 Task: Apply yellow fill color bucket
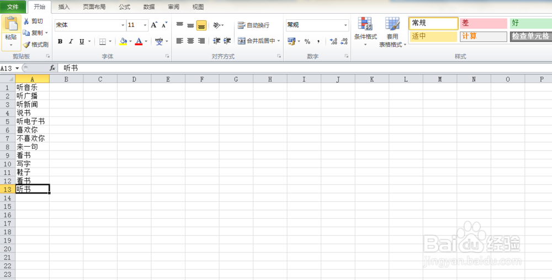pos(123,41)
